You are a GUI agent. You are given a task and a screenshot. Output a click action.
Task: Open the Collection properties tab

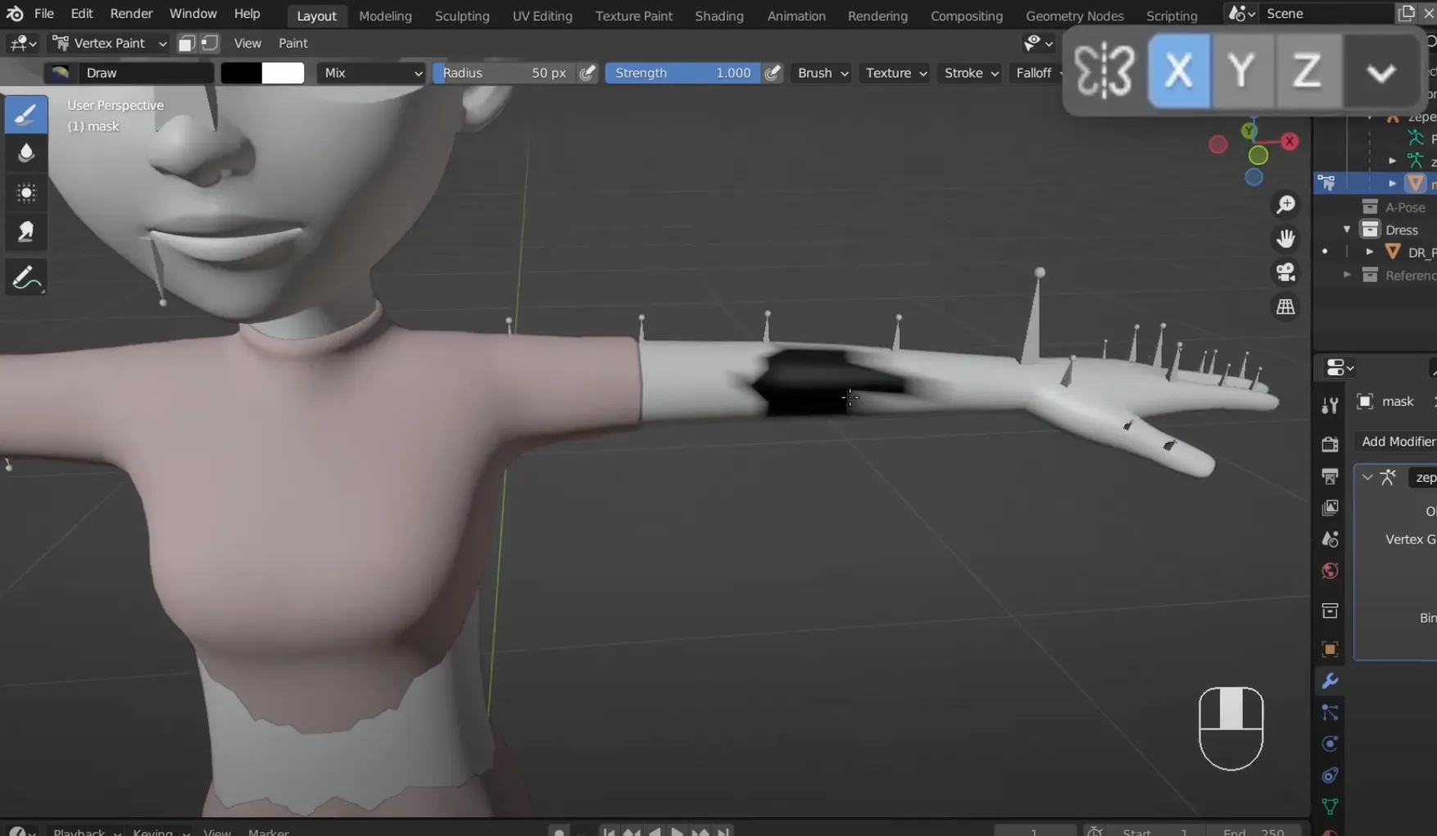(x=1330, y=611)
